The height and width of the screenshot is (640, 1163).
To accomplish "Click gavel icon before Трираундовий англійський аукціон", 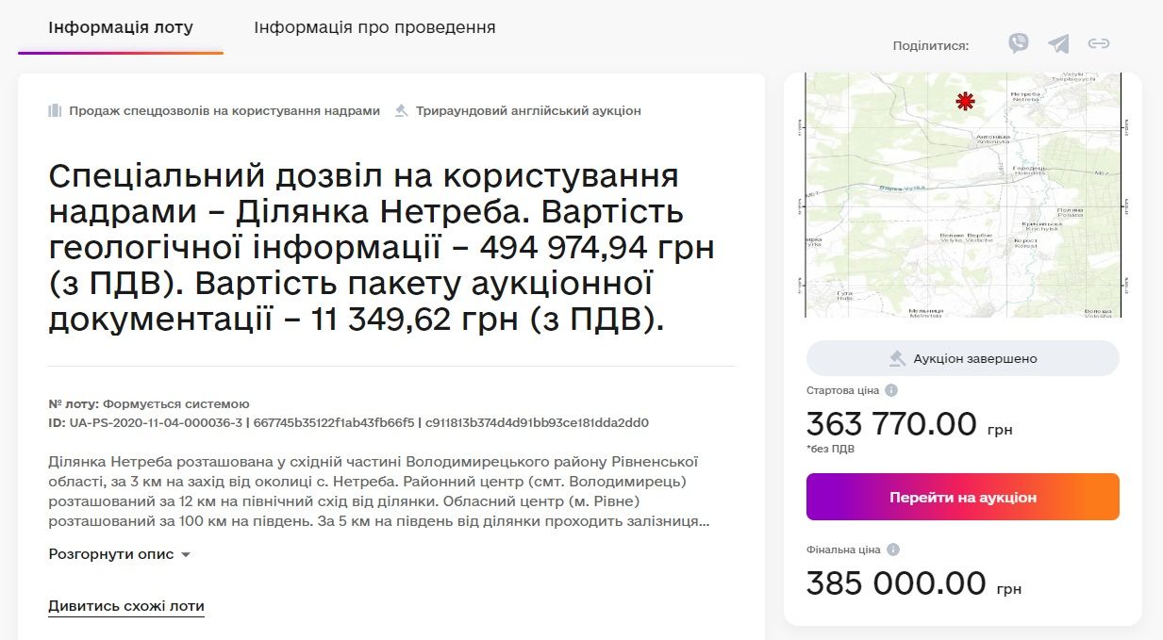I will [x=400, y=110].
